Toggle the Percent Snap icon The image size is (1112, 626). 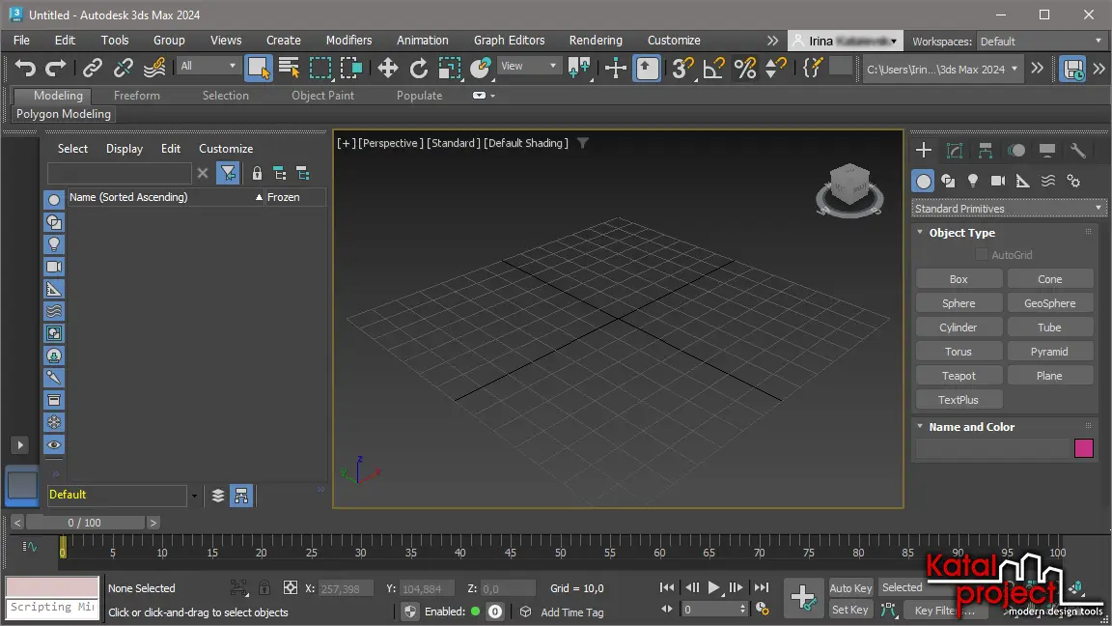[x=744, y=69]
